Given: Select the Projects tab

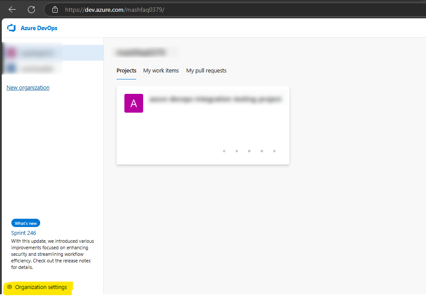Looking at the screenshot, I should [x=126, y=71].
